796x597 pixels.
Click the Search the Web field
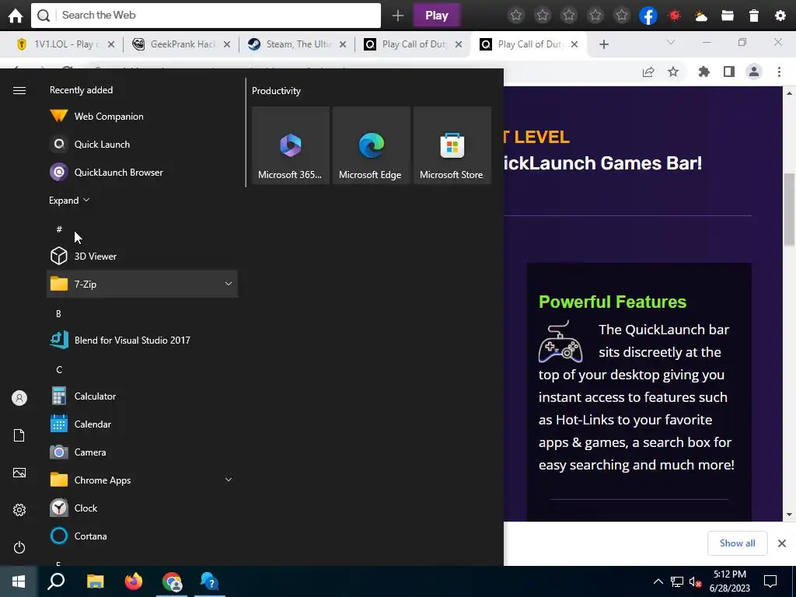coord(205,16)
